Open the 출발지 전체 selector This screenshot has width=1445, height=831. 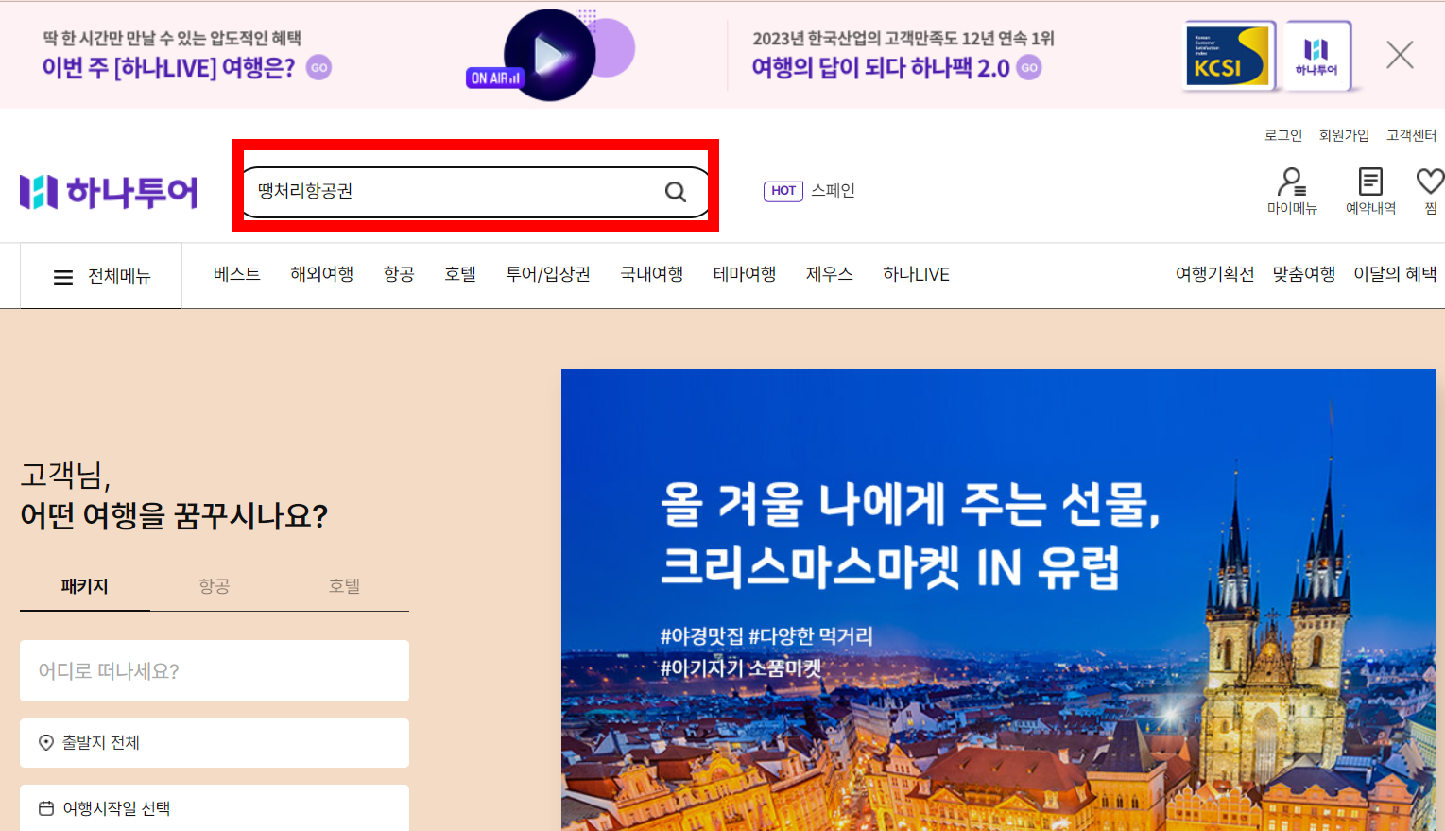pos(214,743)
